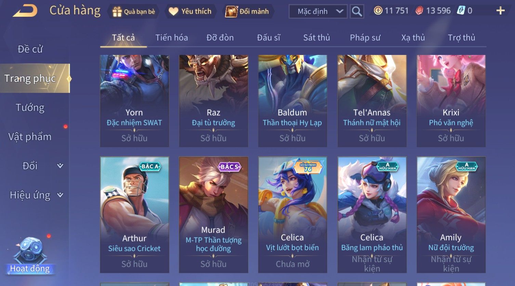The width and height of the screenshot is (515, 286).
Task: Click the blue voucher ticket icon
Action: 461,11
